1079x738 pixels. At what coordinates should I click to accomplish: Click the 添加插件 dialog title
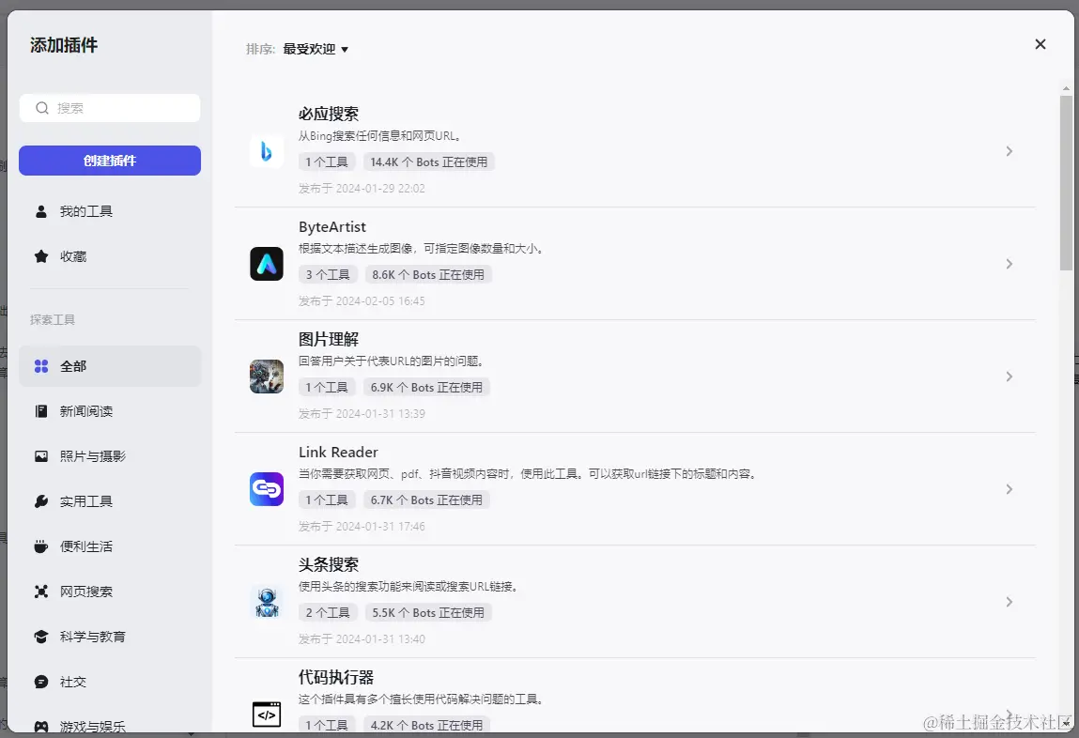(64, 45)
